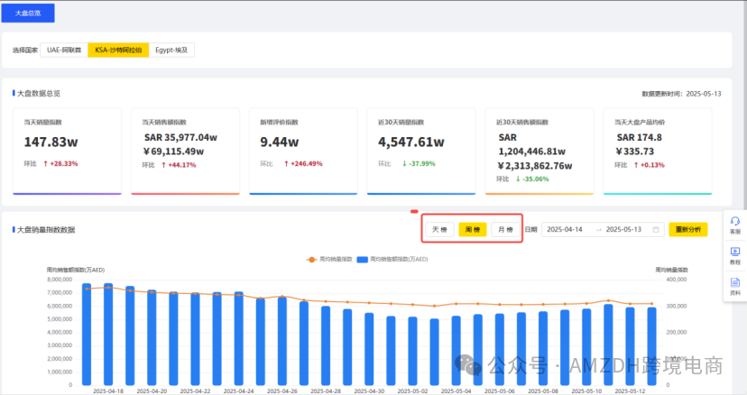Select KSA-沙特阿拉伯 country option
The height and width of the screenshot is (395, 747).
tap(118, 51)
